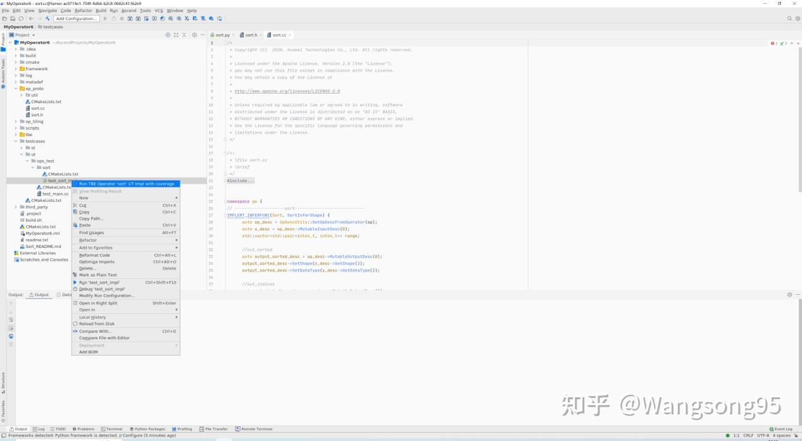
Task: Open the Ascend menu
Action: click(129, 11)
